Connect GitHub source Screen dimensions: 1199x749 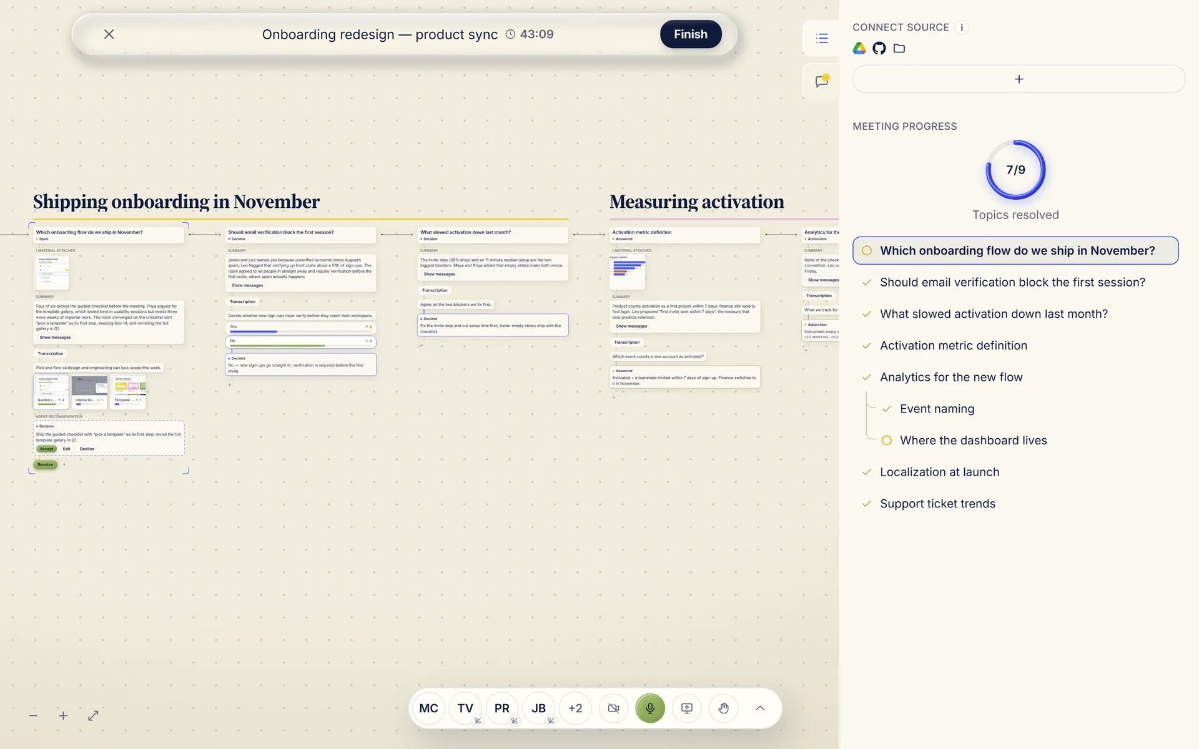[x=879, y=49]
